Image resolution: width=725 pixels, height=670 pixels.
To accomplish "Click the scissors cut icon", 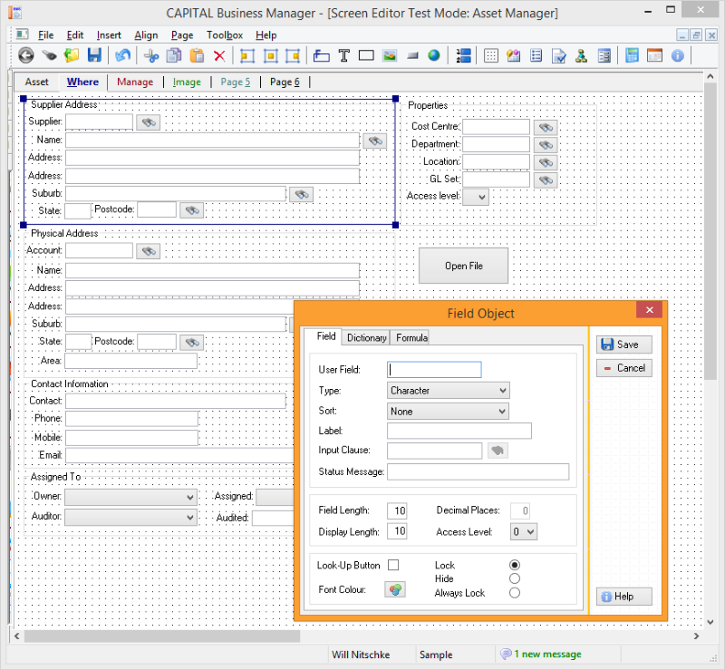I will coord(151,56).
